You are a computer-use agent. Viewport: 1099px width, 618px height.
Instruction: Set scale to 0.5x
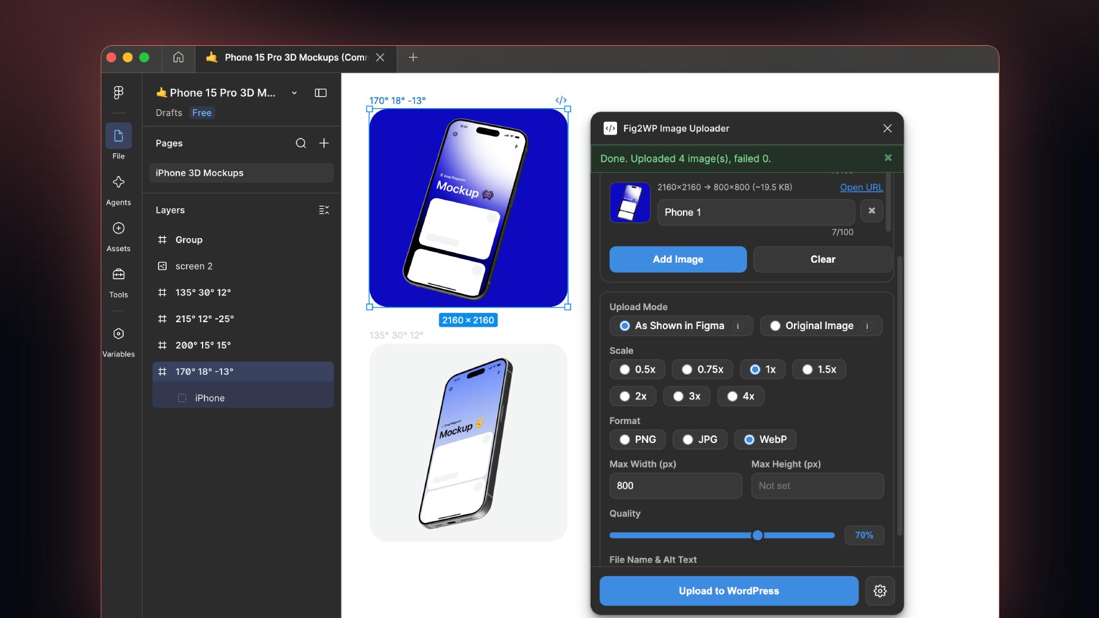point(637,369)
